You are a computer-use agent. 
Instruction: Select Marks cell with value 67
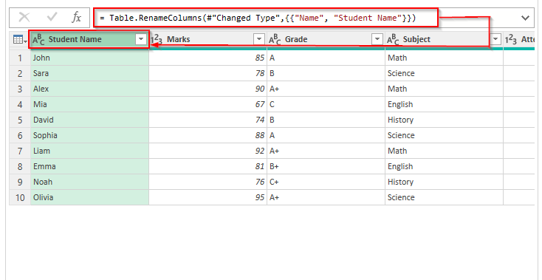pos(207,104)
